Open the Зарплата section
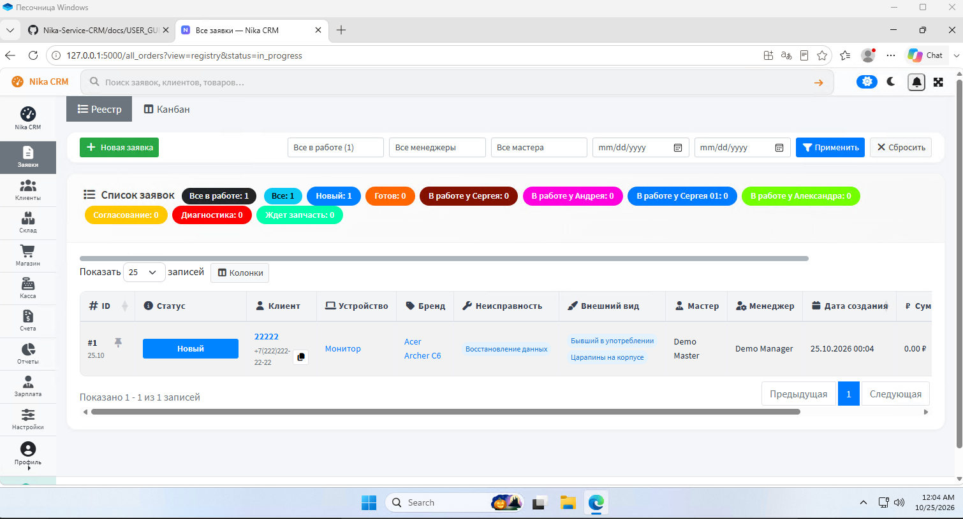The image size is (963, 519). coord(28,387)
